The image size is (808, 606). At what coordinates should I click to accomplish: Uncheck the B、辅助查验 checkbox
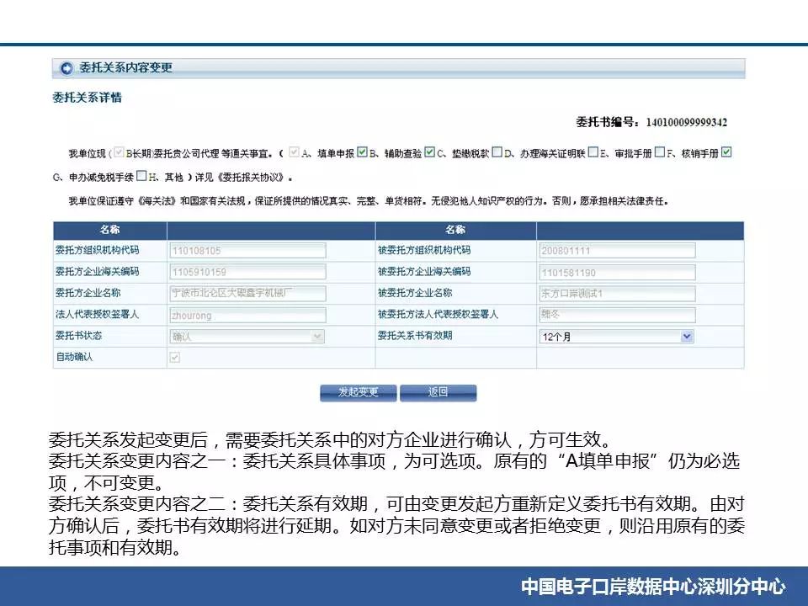coord(362,153)
